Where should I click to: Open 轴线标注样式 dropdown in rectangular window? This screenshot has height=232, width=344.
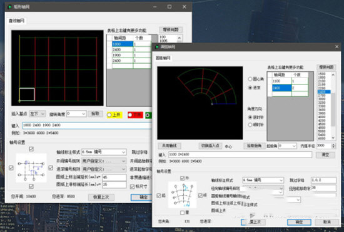coord(104,152)
